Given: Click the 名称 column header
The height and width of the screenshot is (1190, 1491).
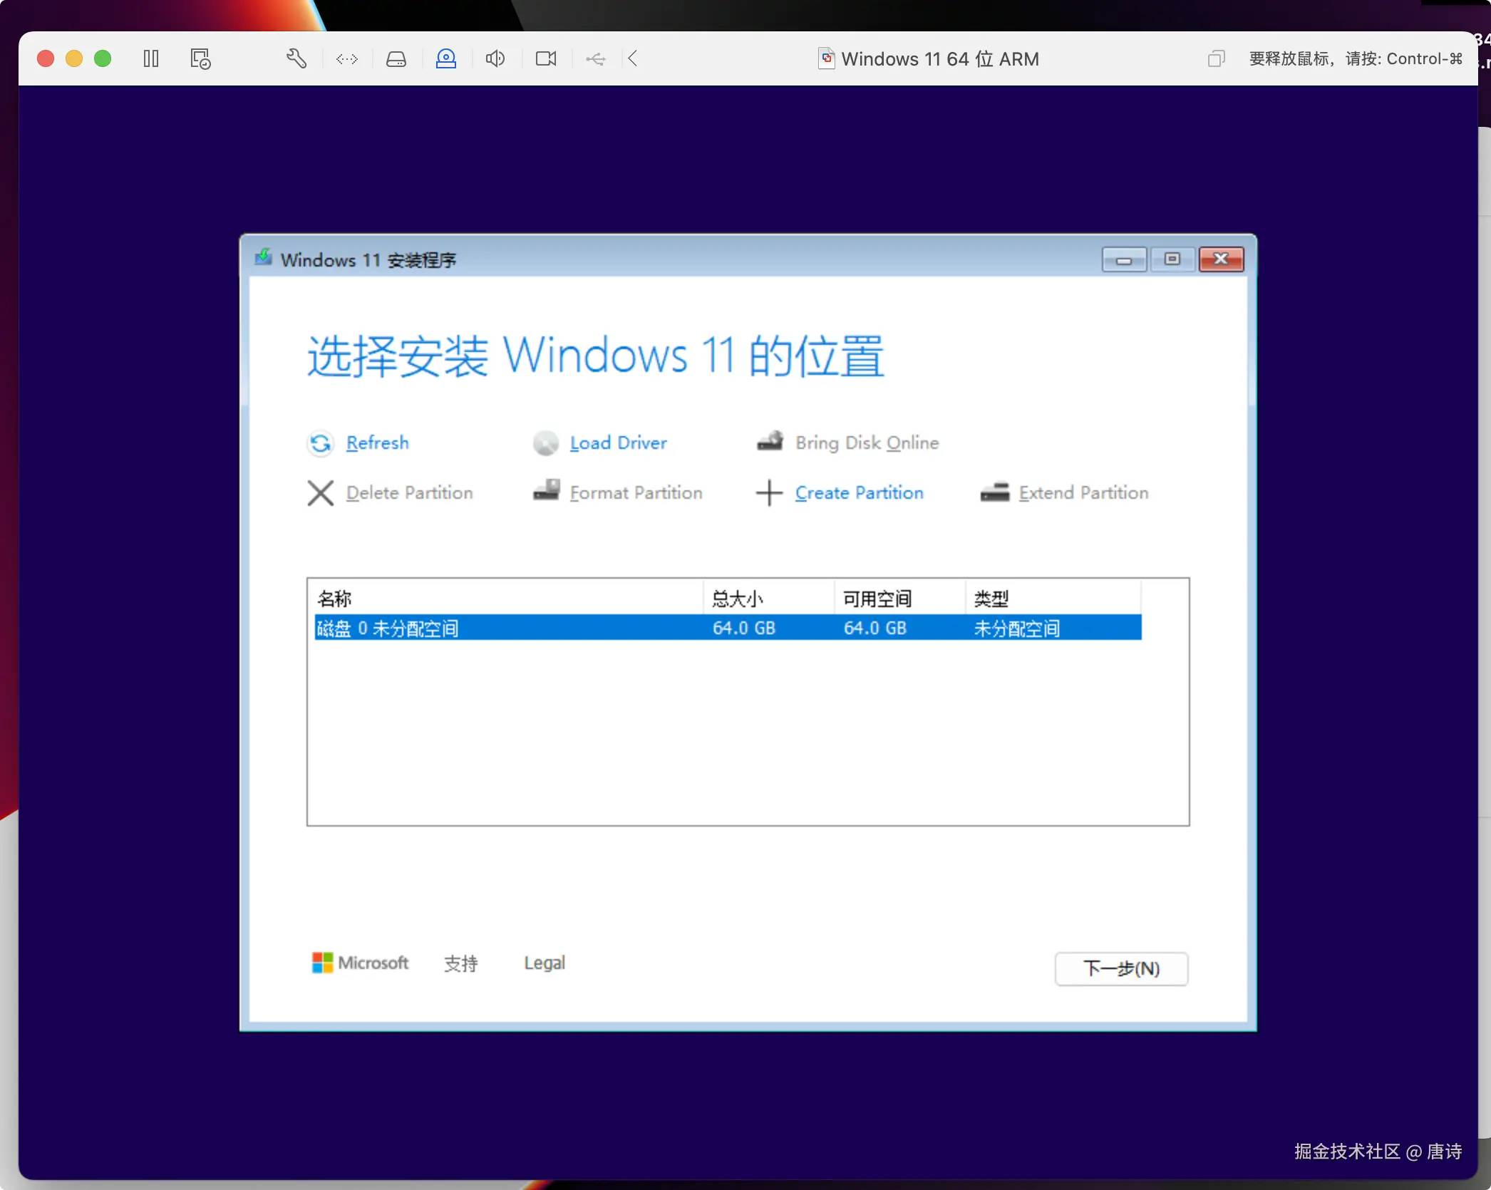Looking at the screenshot, I should (335, 599).
